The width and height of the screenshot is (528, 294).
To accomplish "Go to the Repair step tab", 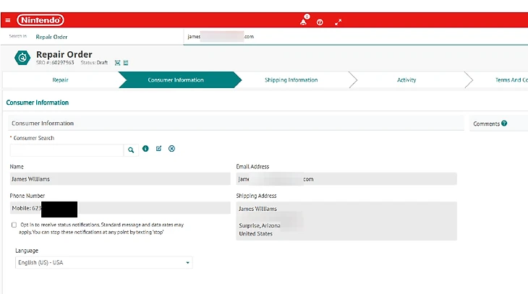I will point(61,80).
